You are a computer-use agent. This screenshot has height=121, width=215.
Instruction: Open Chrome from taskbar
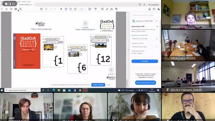[x=80, y=90]
